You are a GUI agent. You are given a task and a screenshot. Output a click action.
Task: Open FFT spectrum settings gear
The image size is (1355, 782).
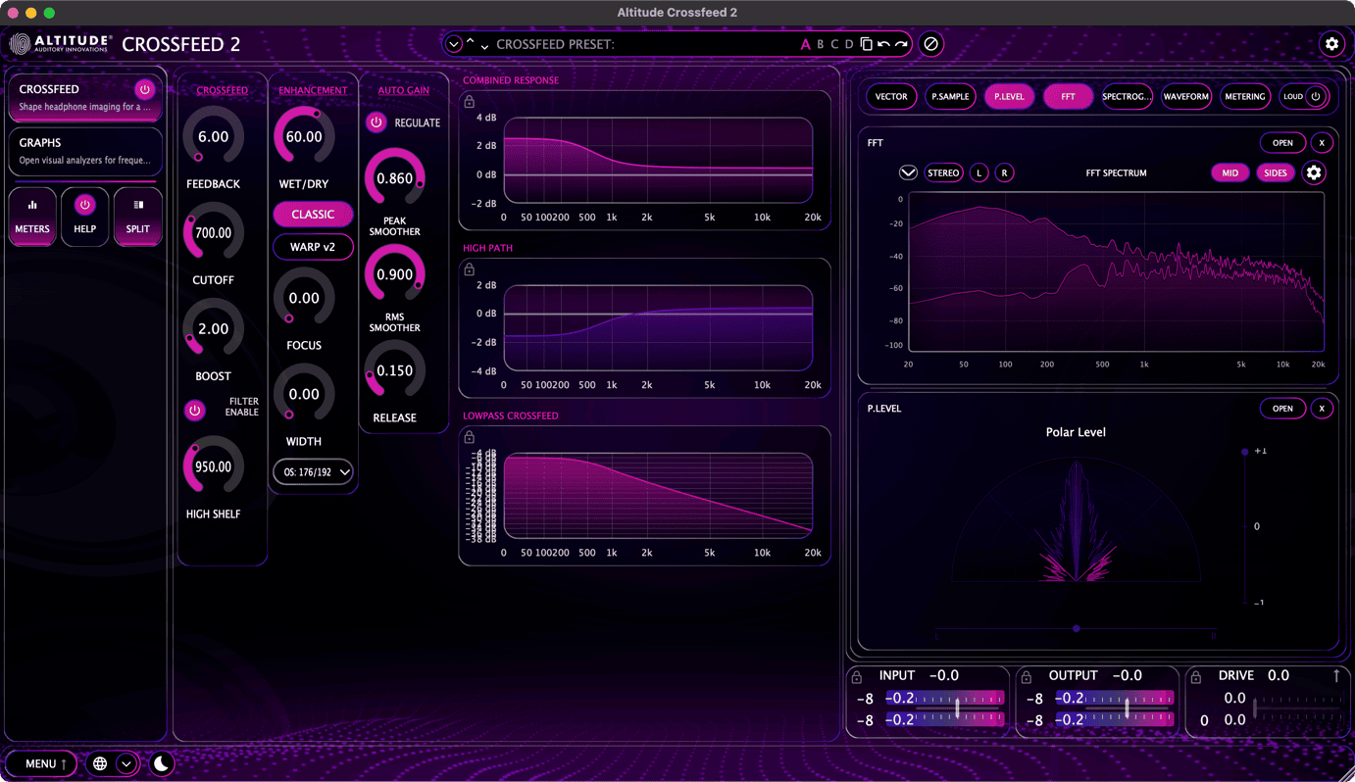[1314, 173]
